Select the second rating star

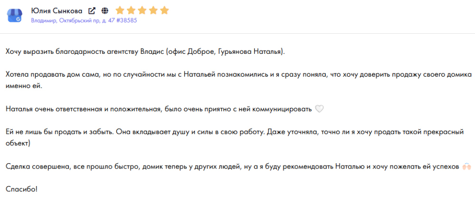tap(131, 10)
